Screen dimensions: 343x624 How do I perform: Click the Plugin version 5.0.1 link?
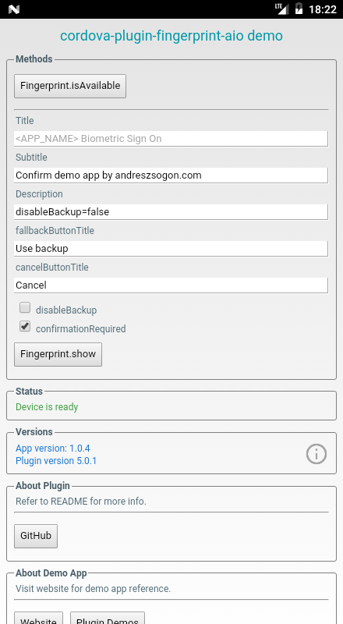click(x=56, y=461)
